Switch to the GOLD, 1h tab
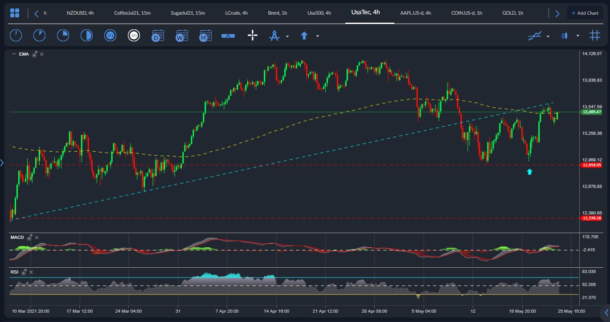This screenshot has width=610, height=322. pos(512,13)
